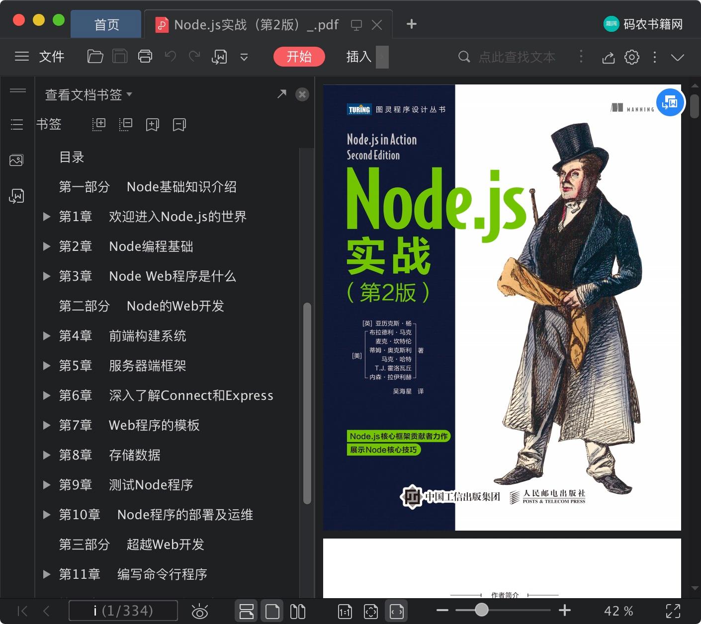This screenshot has height=624, width=701.
Task: Select bookmark 第10章 Node程序的部署及运维
Action: (156, 515)
